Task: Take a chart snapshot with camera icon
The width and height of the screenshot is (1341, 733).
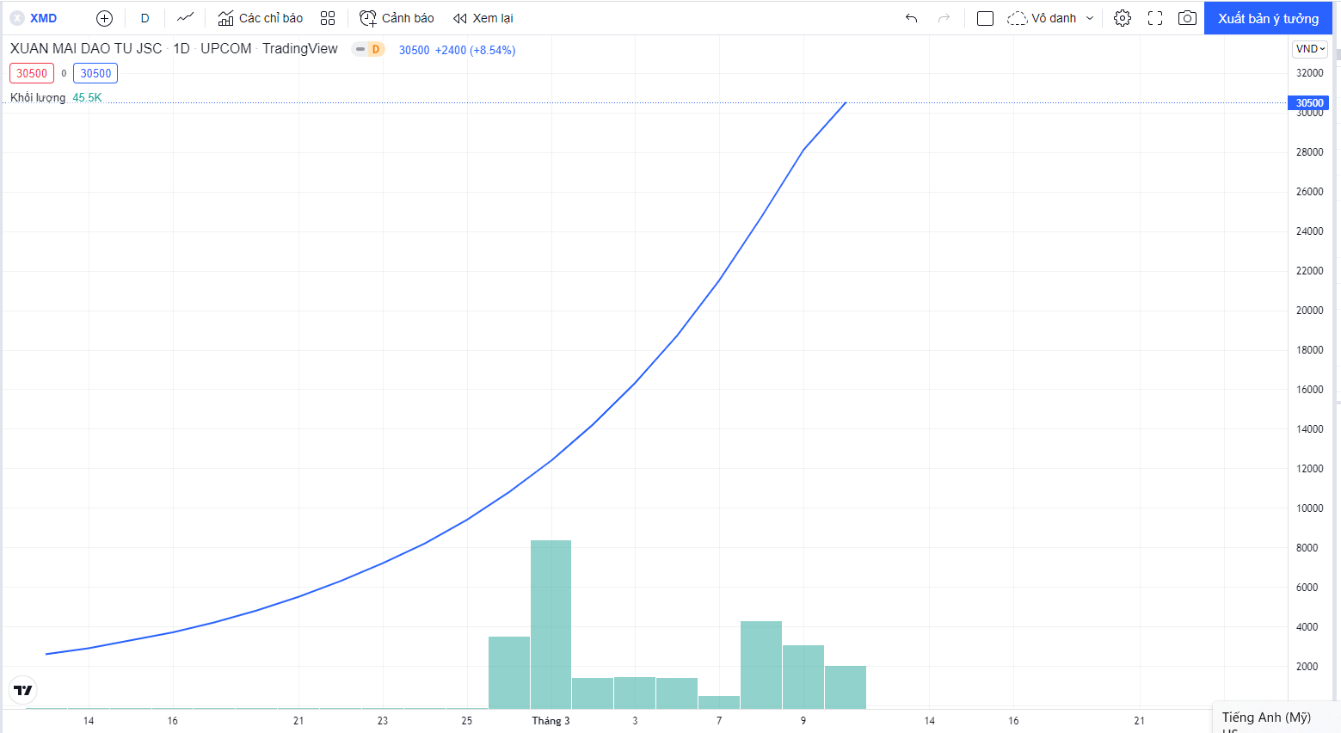Action: pyautogui.click(x=1187, y=18)
